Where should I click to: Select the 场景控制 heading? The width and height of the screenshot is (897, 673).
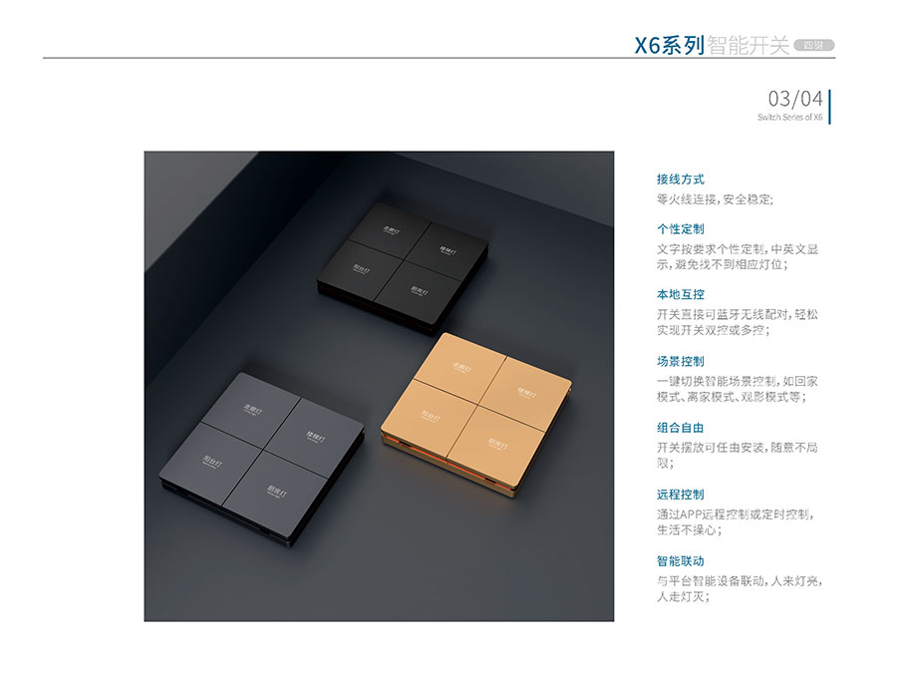point(680,361)
